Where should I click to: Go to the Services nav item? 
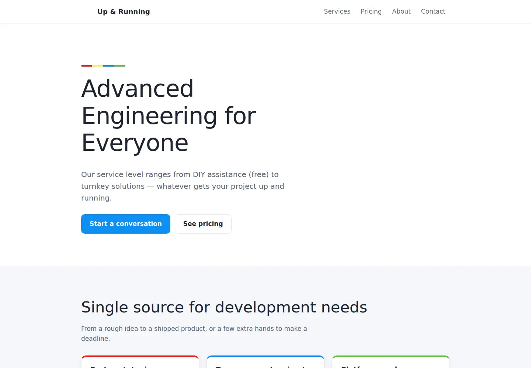(337, 11)
